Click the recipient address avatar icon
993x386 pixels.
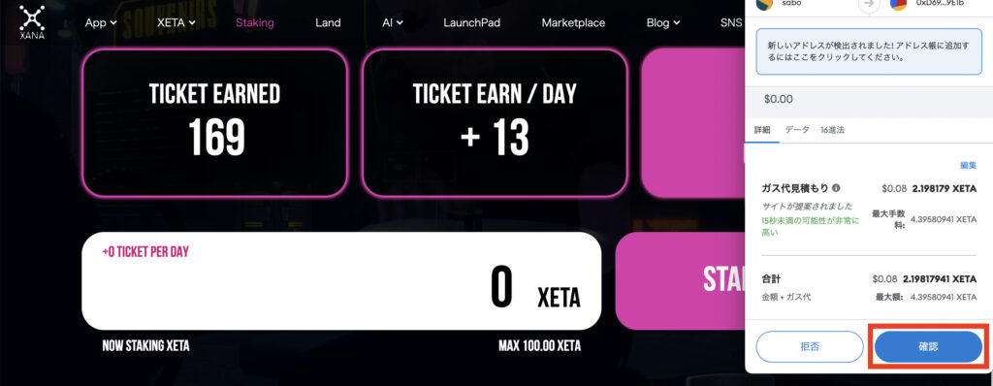tap(899, 4)
